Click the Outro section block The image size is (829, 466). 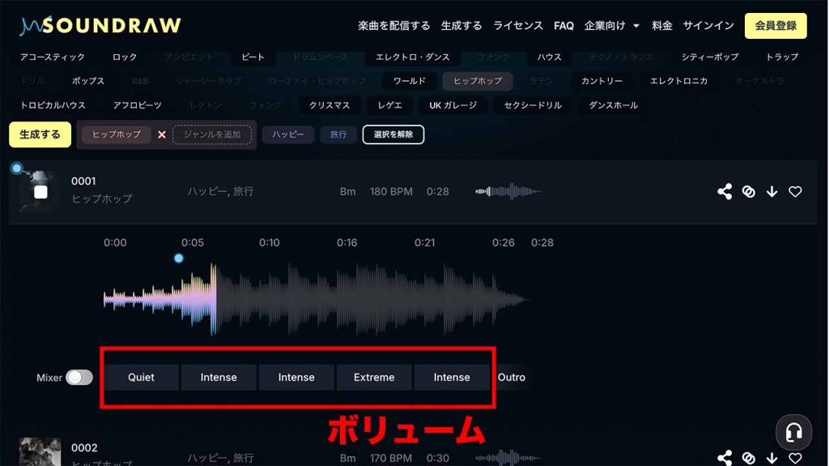(x=512, y=377)
